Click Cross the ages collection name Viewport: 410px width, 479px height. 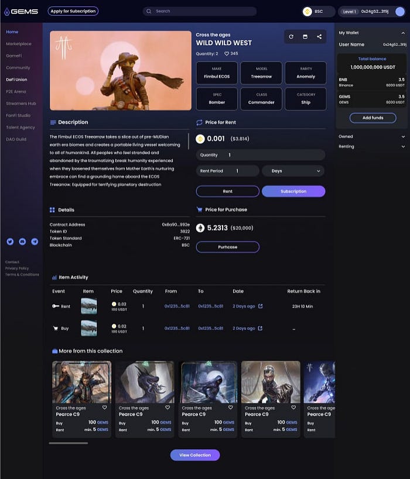click(x=213, y=35)
